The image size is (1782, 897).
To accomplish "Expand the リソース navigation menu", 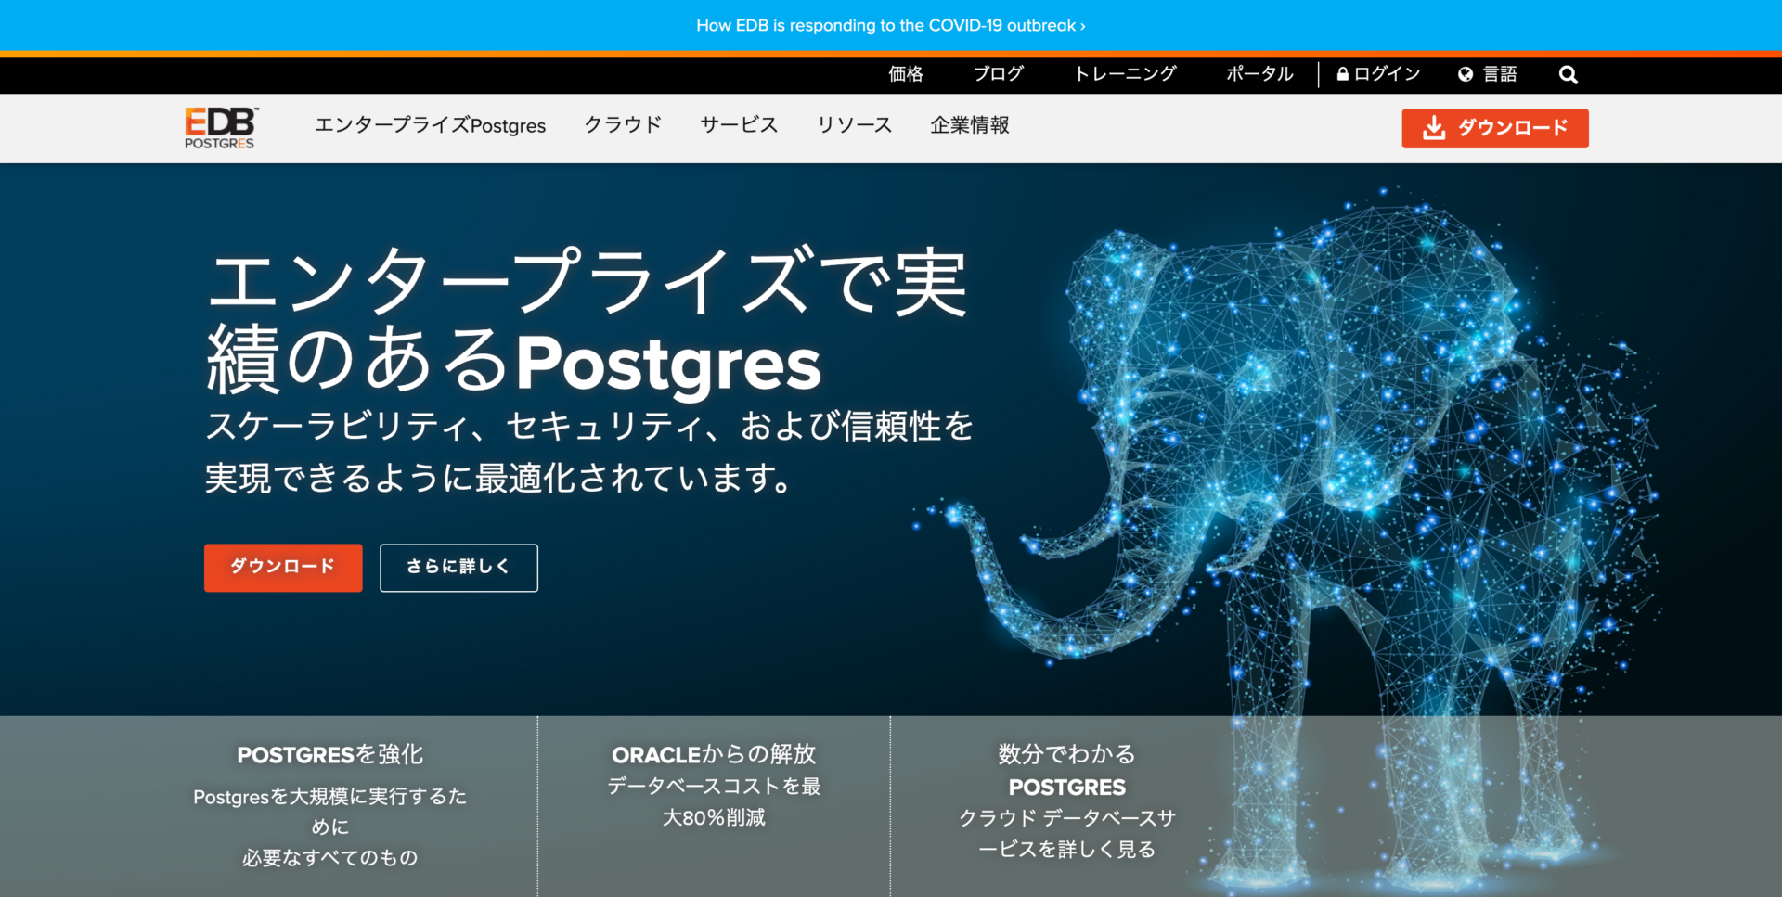I will 854,125.
